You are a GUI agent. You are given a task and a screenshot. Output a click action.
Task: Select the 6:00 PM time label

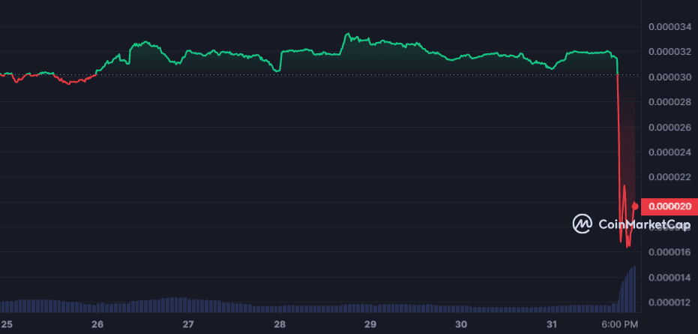[619, 324]
